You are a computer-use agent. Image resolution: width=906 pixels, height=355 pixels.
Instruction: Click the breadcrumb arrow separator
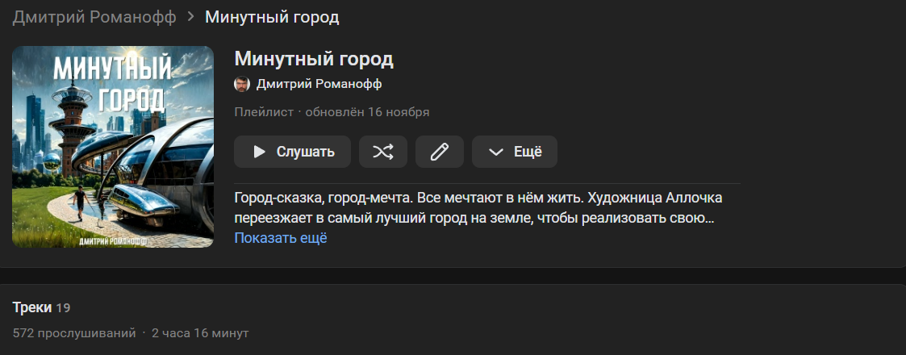(x=190, y=17)
